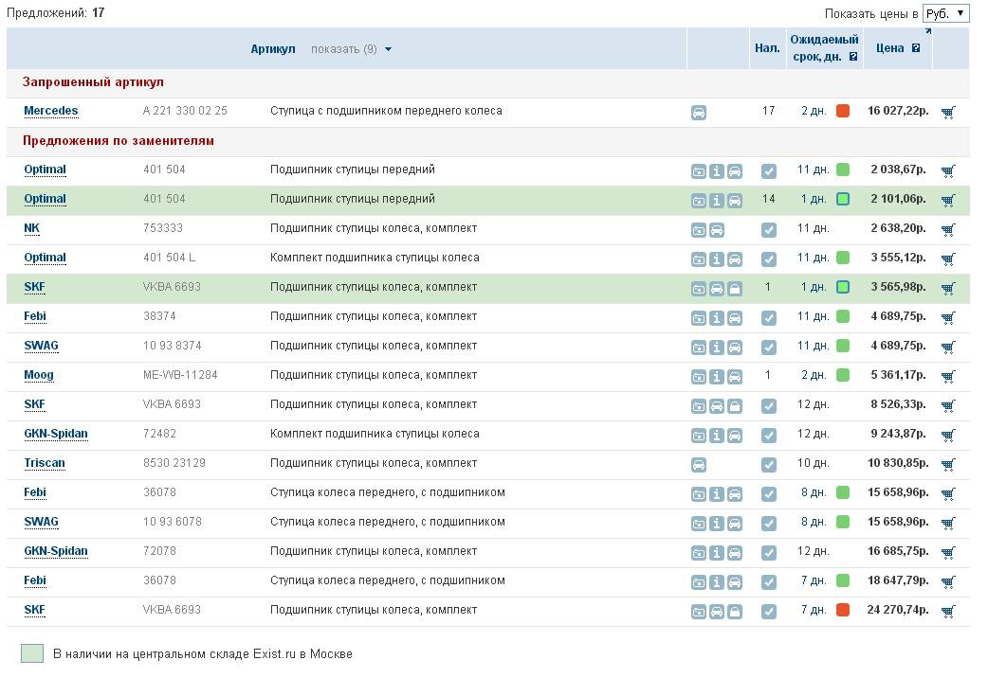The image size is (988, 678).
Task: Click the 10 830,85р. price
Action: [898, 463]
